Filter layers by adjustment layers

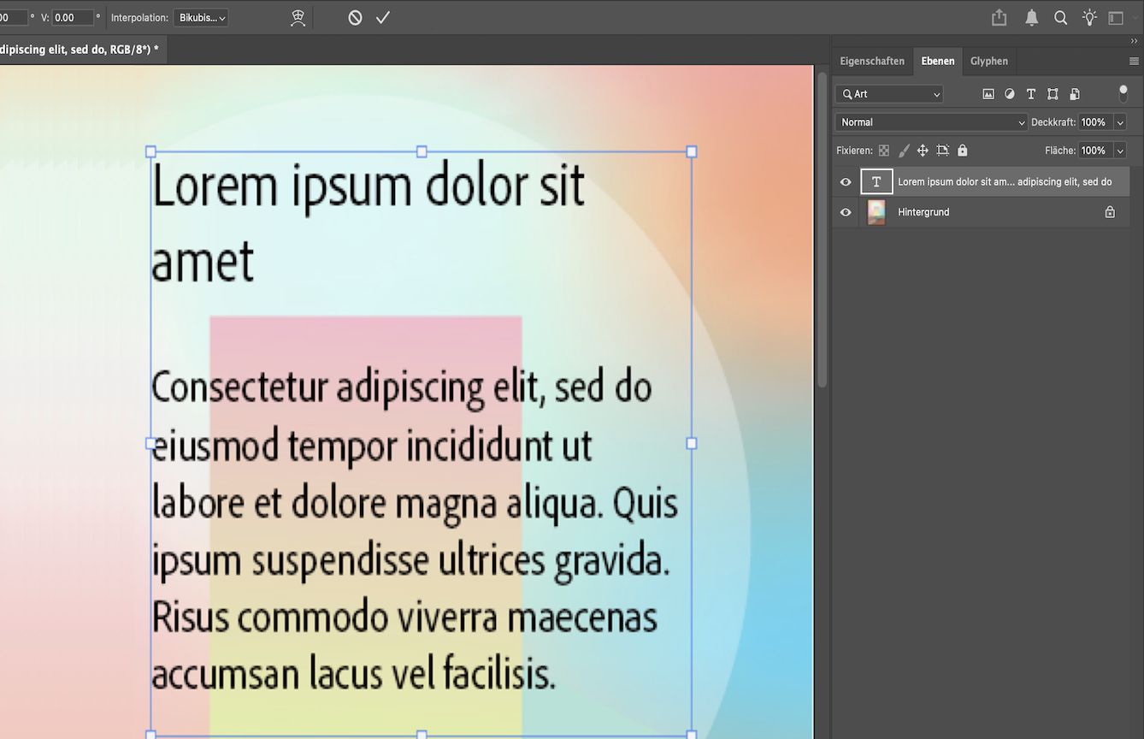1009,93
